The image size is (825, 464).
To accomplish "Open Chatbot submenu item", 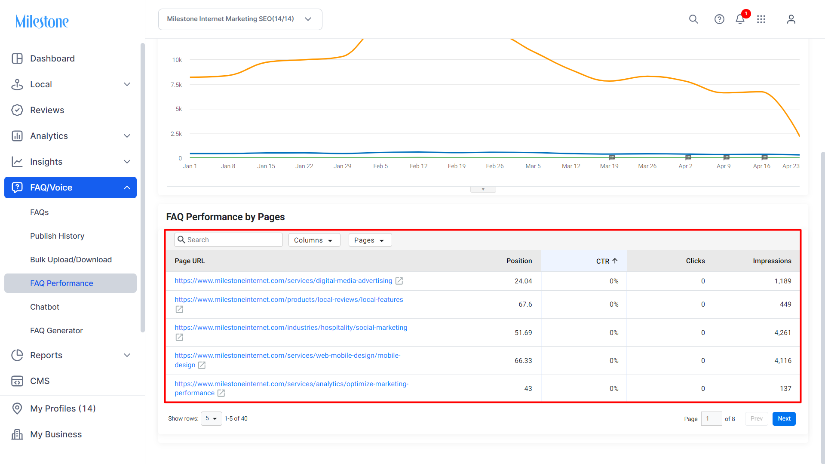I will pos(45,307).
